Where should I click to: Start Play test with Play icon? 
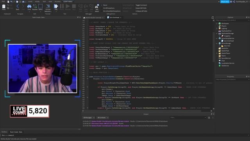click(56, 6)
